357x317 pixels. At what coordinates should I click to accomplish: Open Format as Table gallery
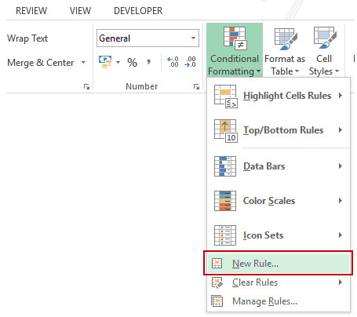285,50
